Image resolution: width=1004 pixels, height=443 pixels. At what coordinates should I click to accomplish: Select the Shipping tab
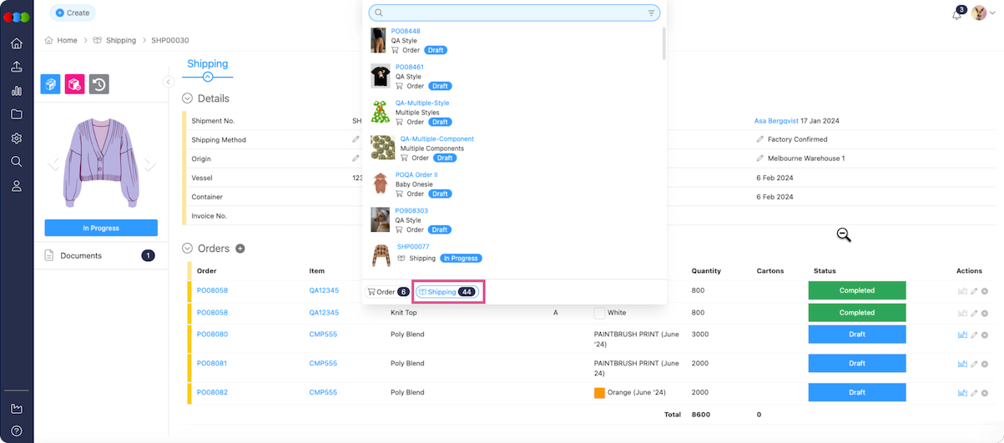coord(207,64)
